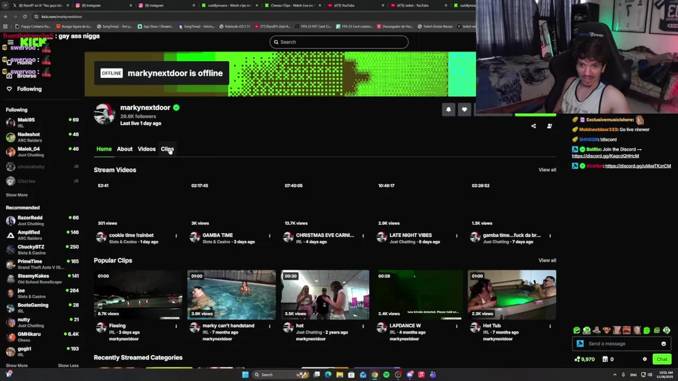Open emote picker in chat message box
This screenshot has width=678, height=381.
pos(663,343)
